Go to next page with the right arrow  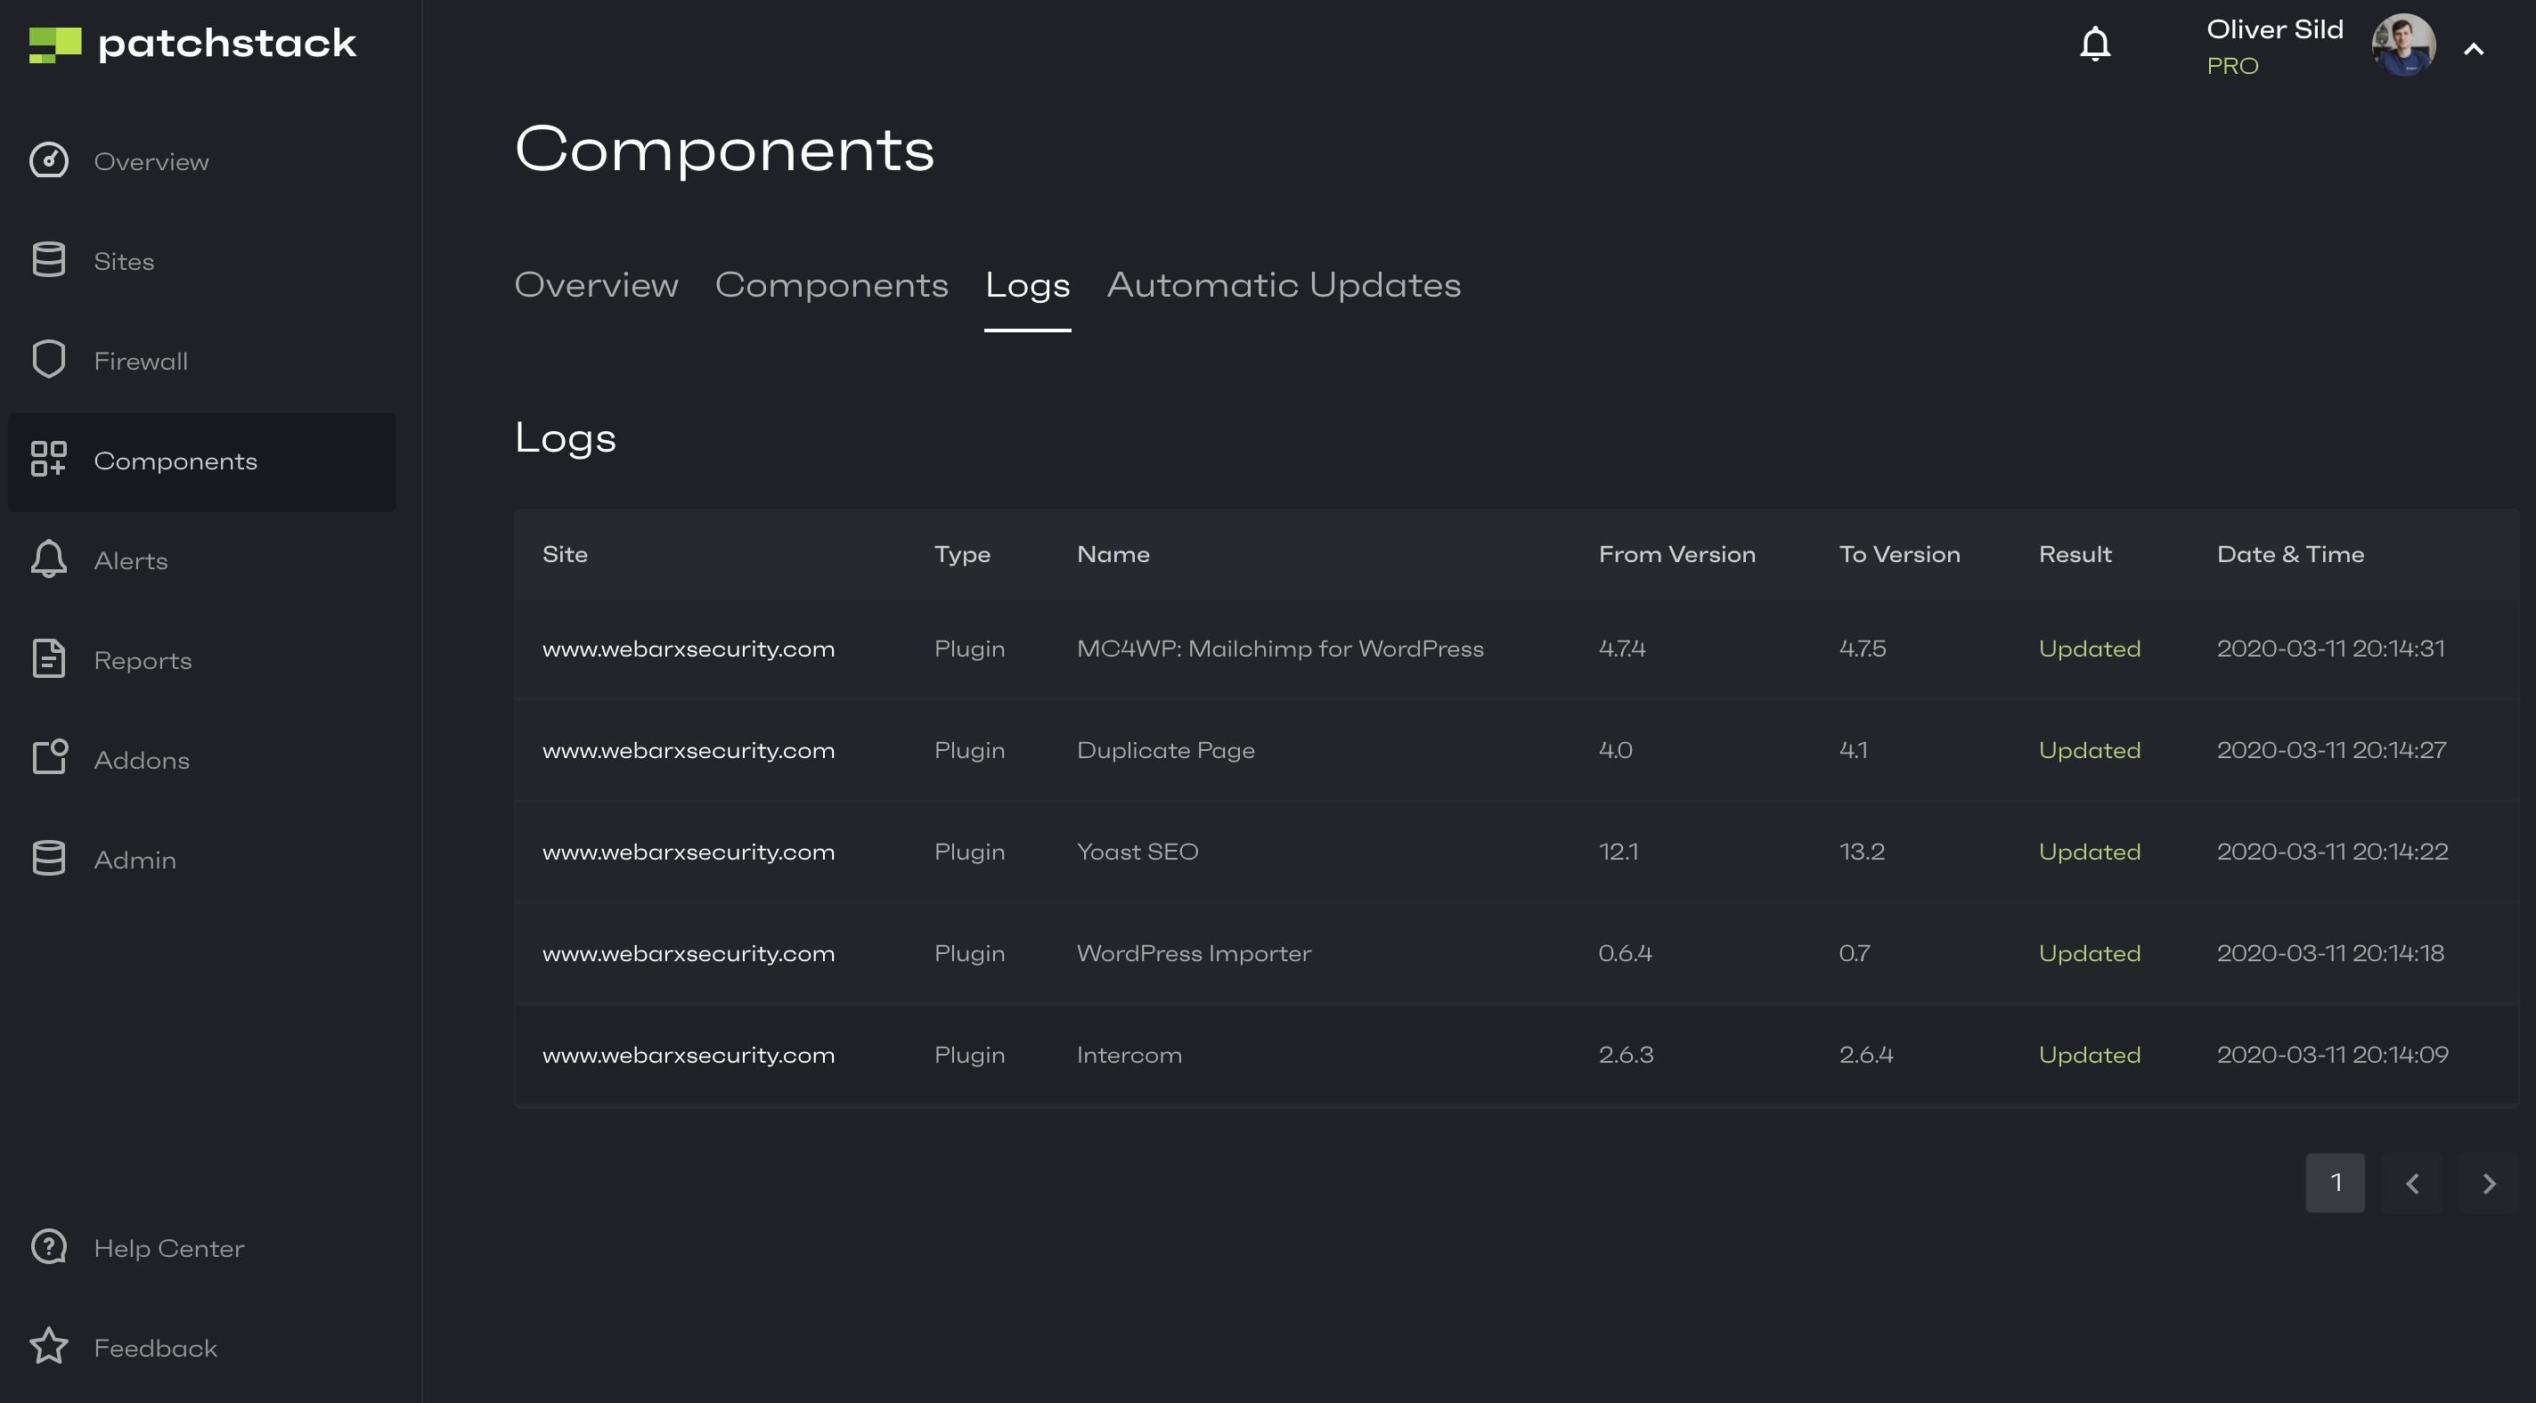pos(2489,1182)
